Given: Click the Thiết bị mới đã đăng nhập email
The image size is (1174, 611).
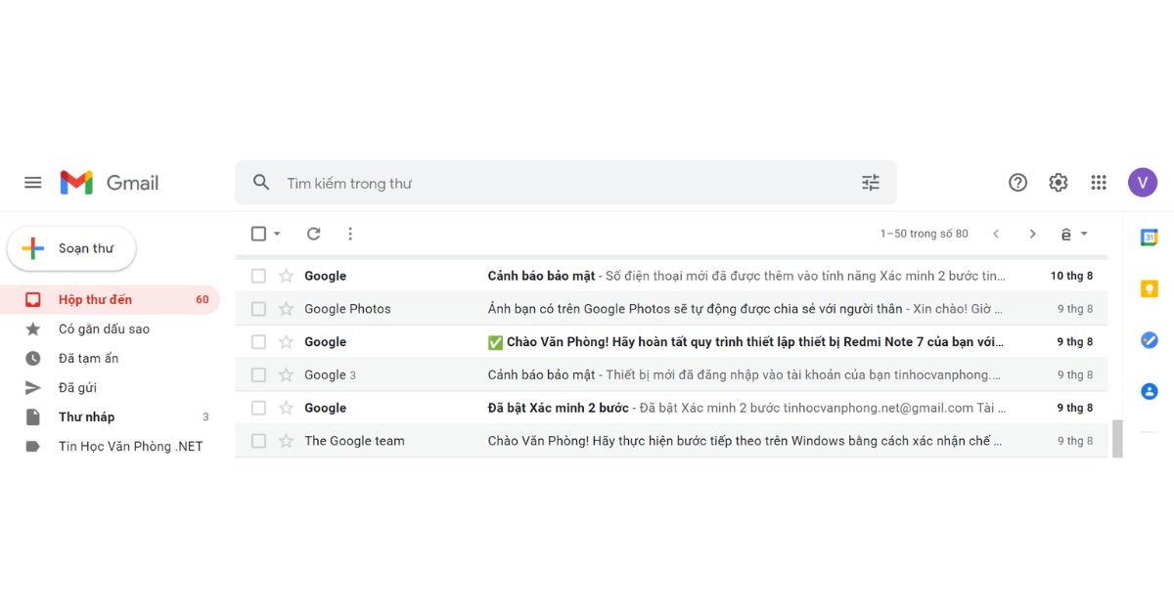Looking at the screenshot, I should click(x=671, y=374).
